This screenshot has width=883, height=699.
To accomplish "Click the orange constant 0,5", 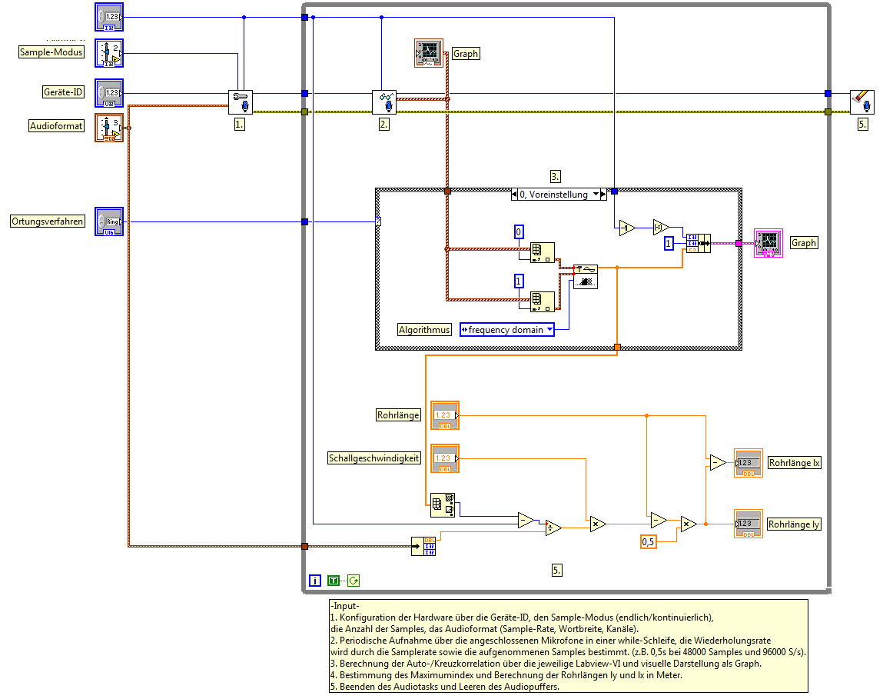I will (648, 542).
